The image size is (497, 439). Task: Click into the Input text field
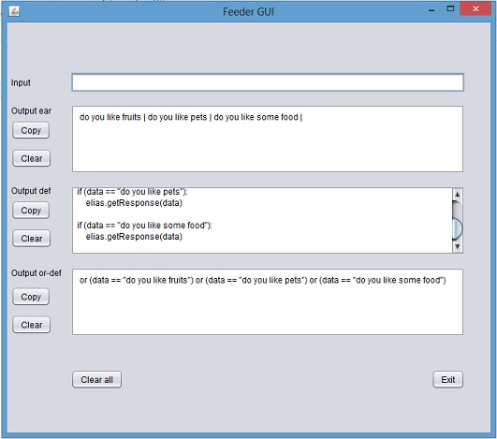(268, 82)
